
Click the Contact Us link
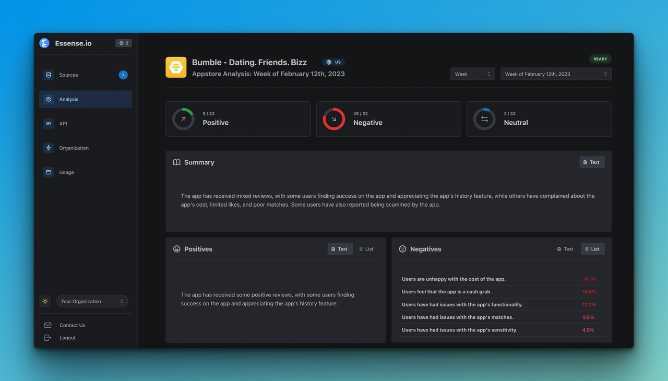coord(72,325)
